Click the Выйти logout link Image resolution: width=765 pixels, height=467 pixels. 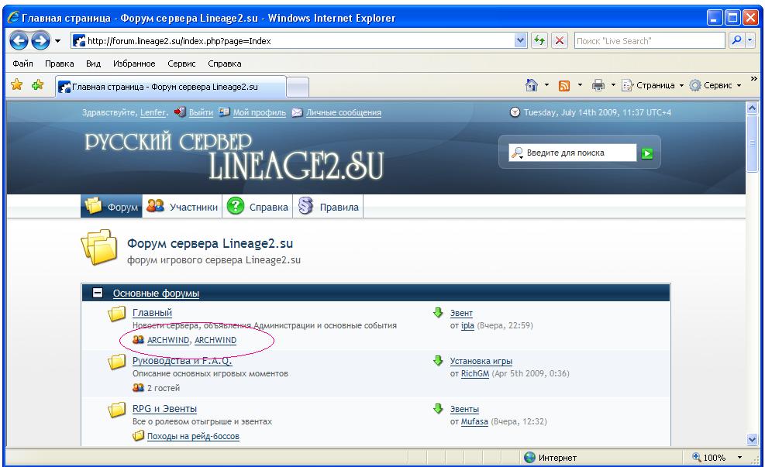click(201, 112)
